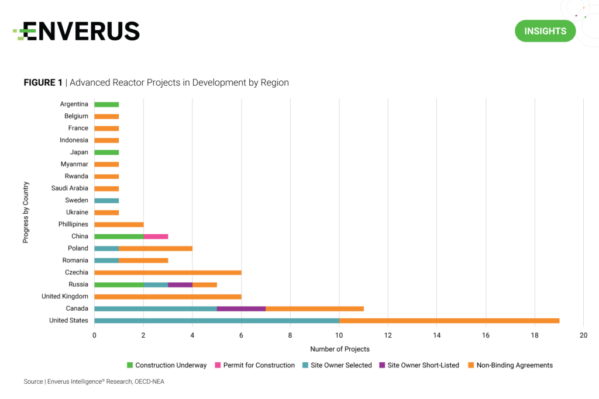
Task: Click the Figure 1 chart title
Action: point(156,83)
